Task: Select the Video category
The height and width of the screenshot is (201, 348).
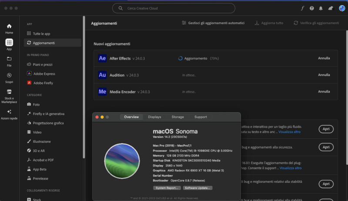Action: (37, 132)
